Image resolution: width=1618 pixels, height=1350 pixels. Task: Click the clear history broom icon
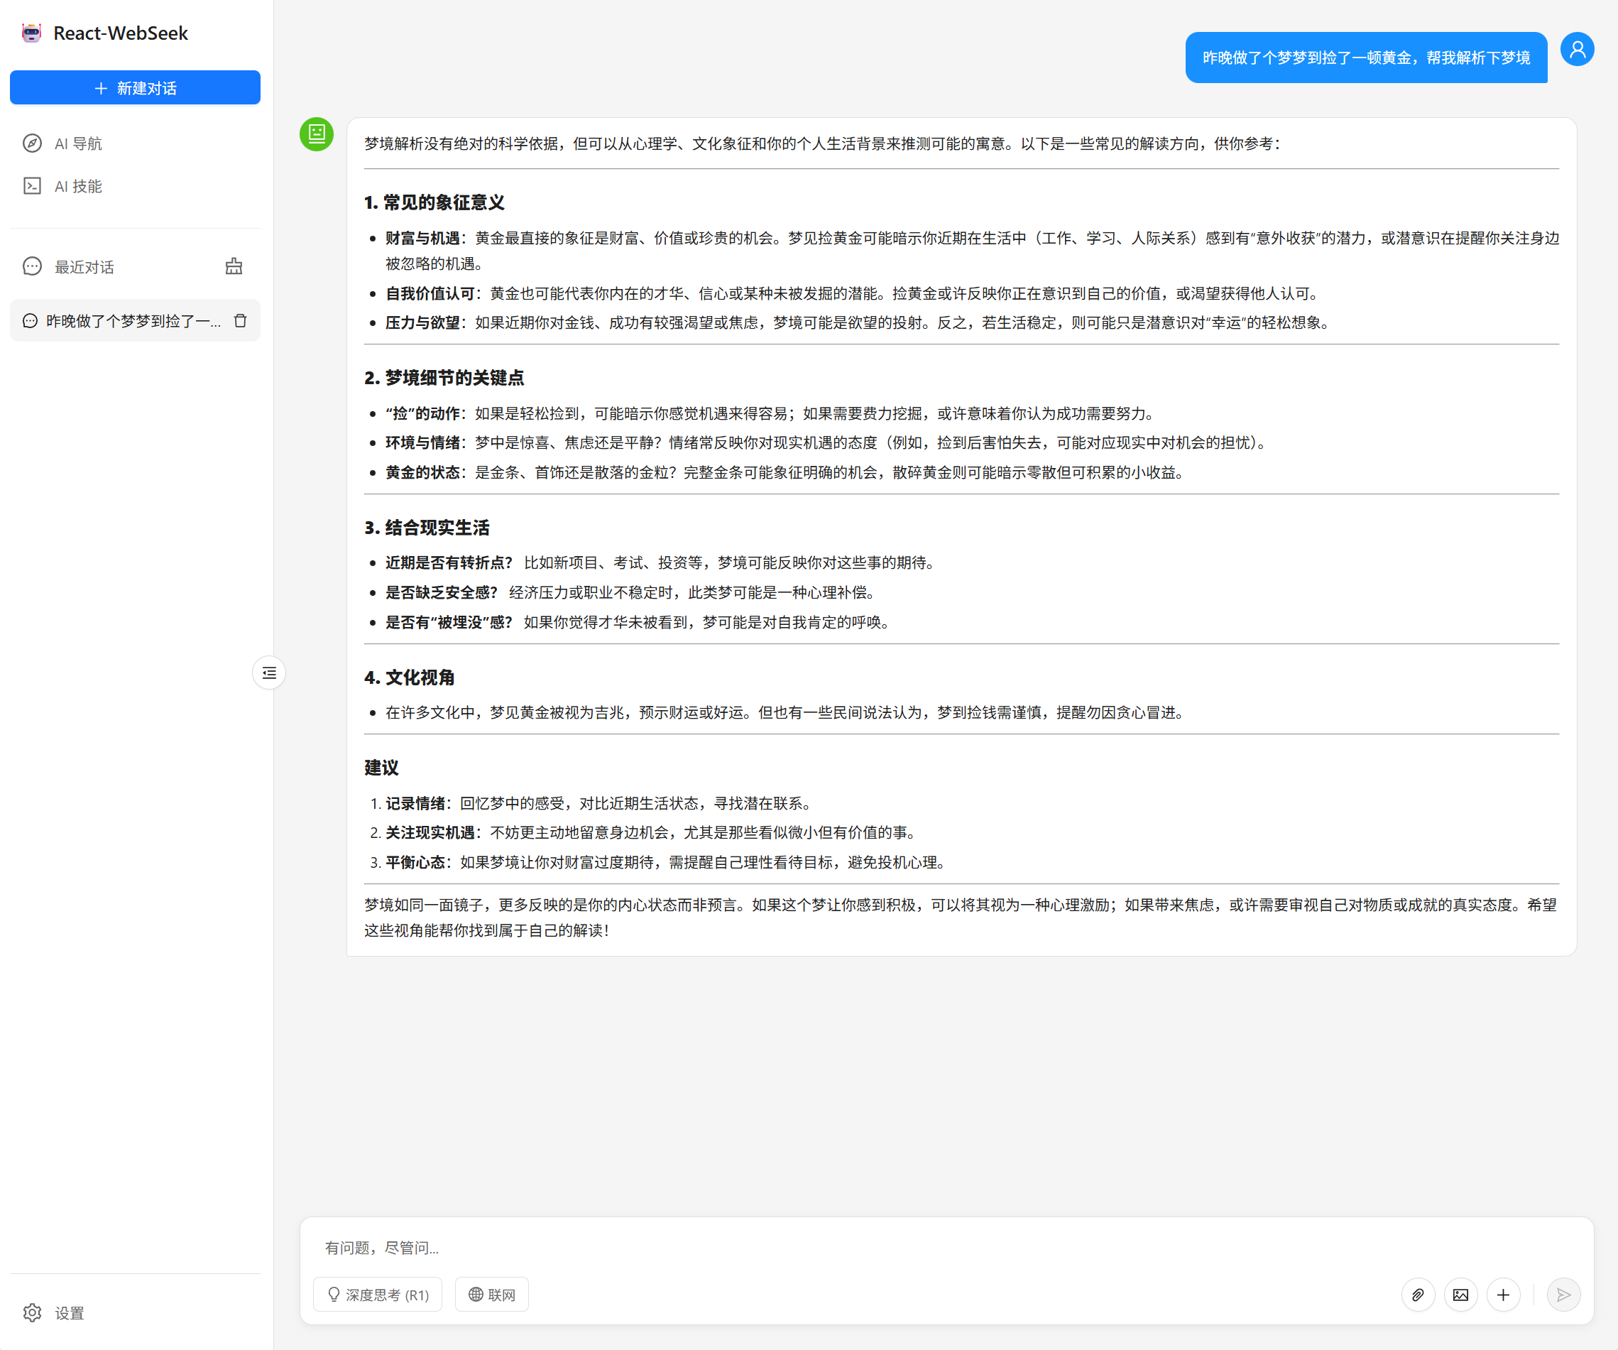click(x=234, y=266)
